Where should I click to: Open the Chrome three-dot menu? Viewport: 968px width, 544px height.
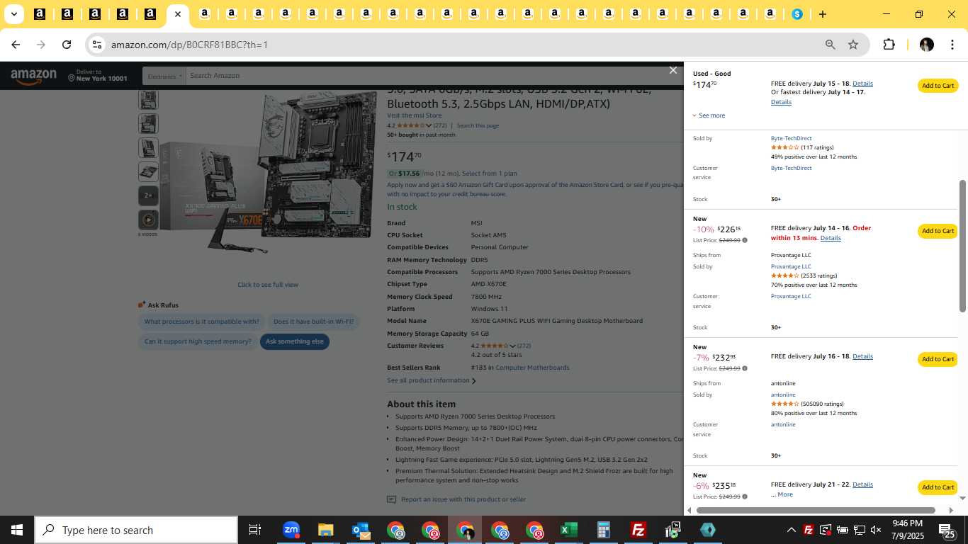[x=951, y=45]
